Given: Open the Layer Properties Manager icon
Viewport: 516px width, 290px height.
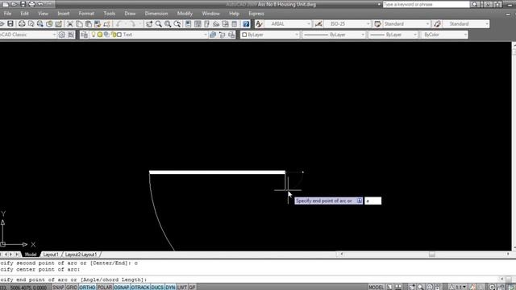Looking at the screenshot, I should coord(85,35).
